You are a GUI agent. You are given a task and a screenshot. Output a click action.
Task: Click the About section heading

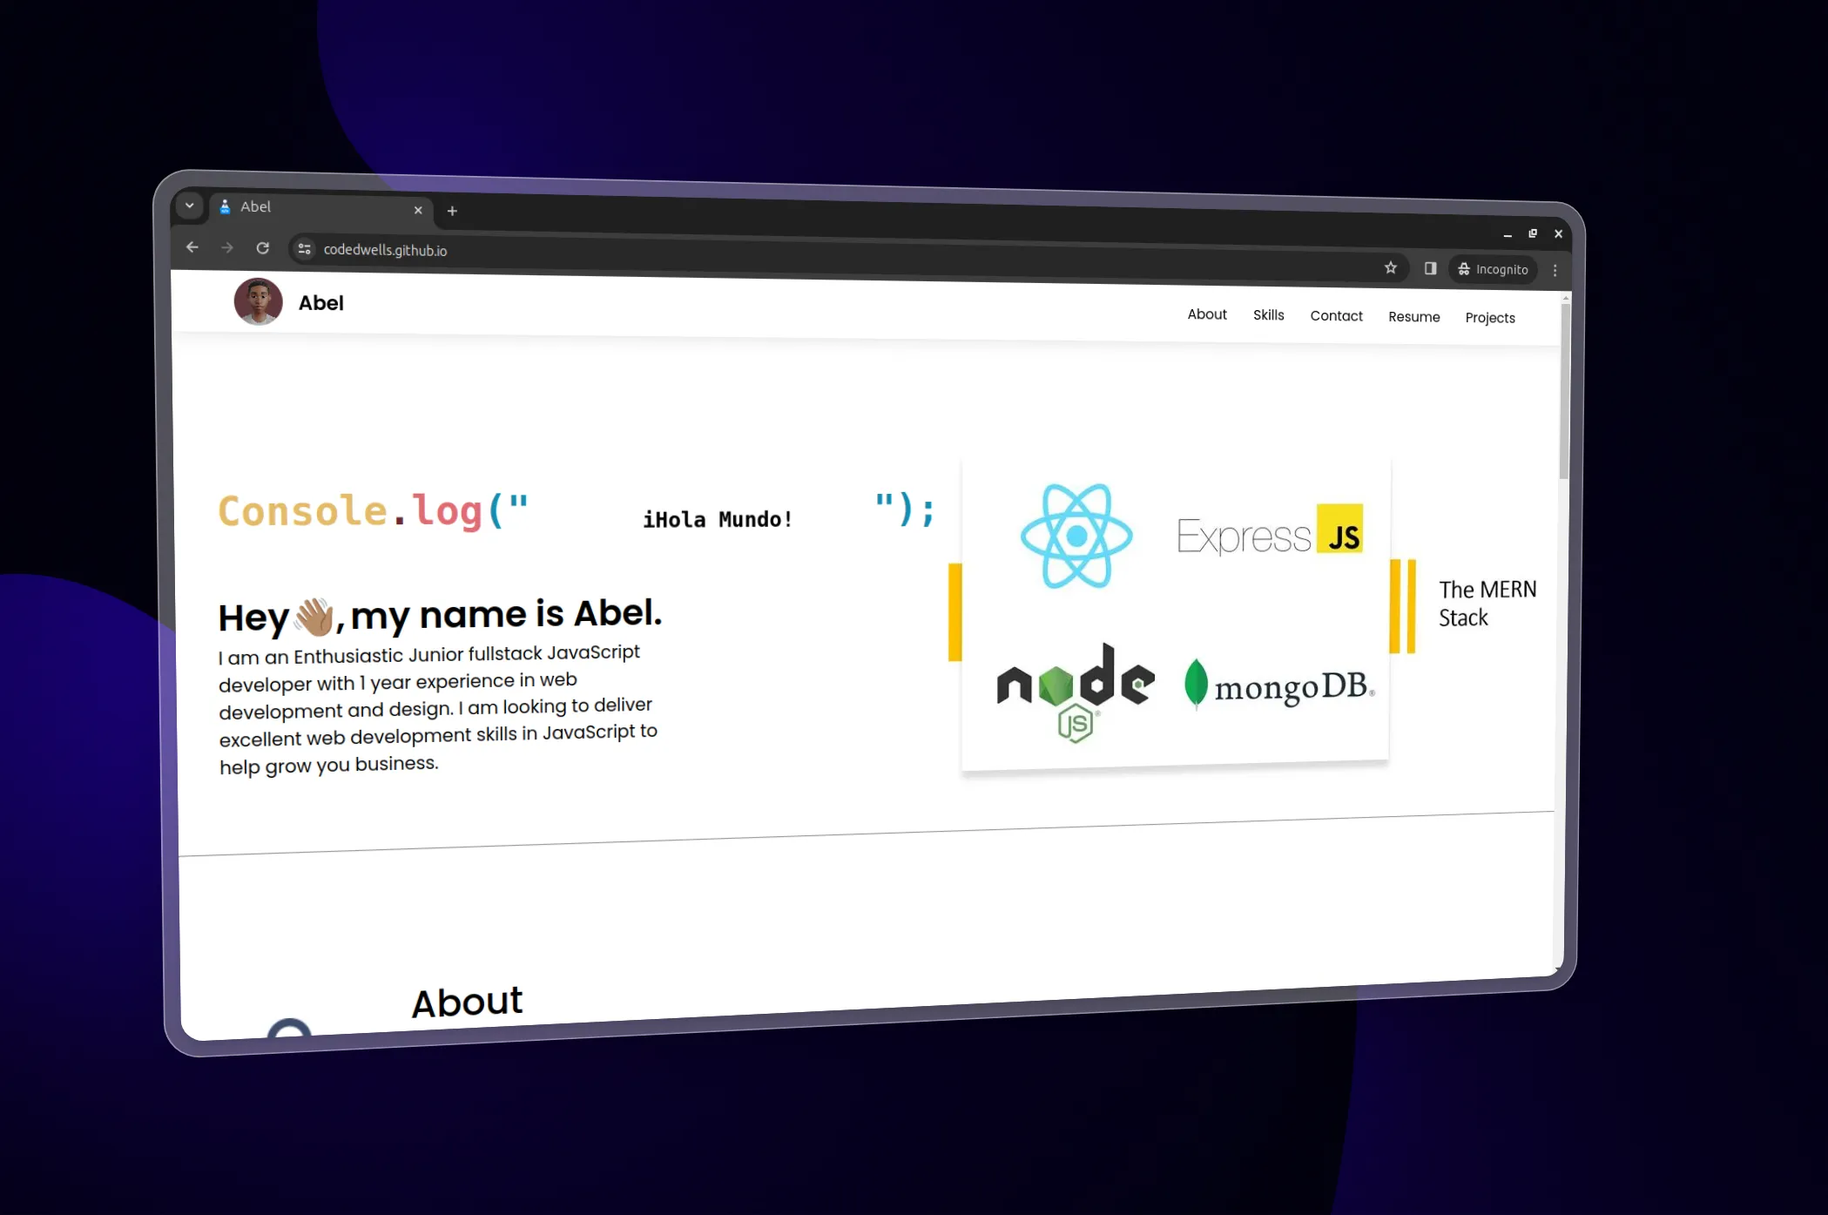[x=467, y=1002]
